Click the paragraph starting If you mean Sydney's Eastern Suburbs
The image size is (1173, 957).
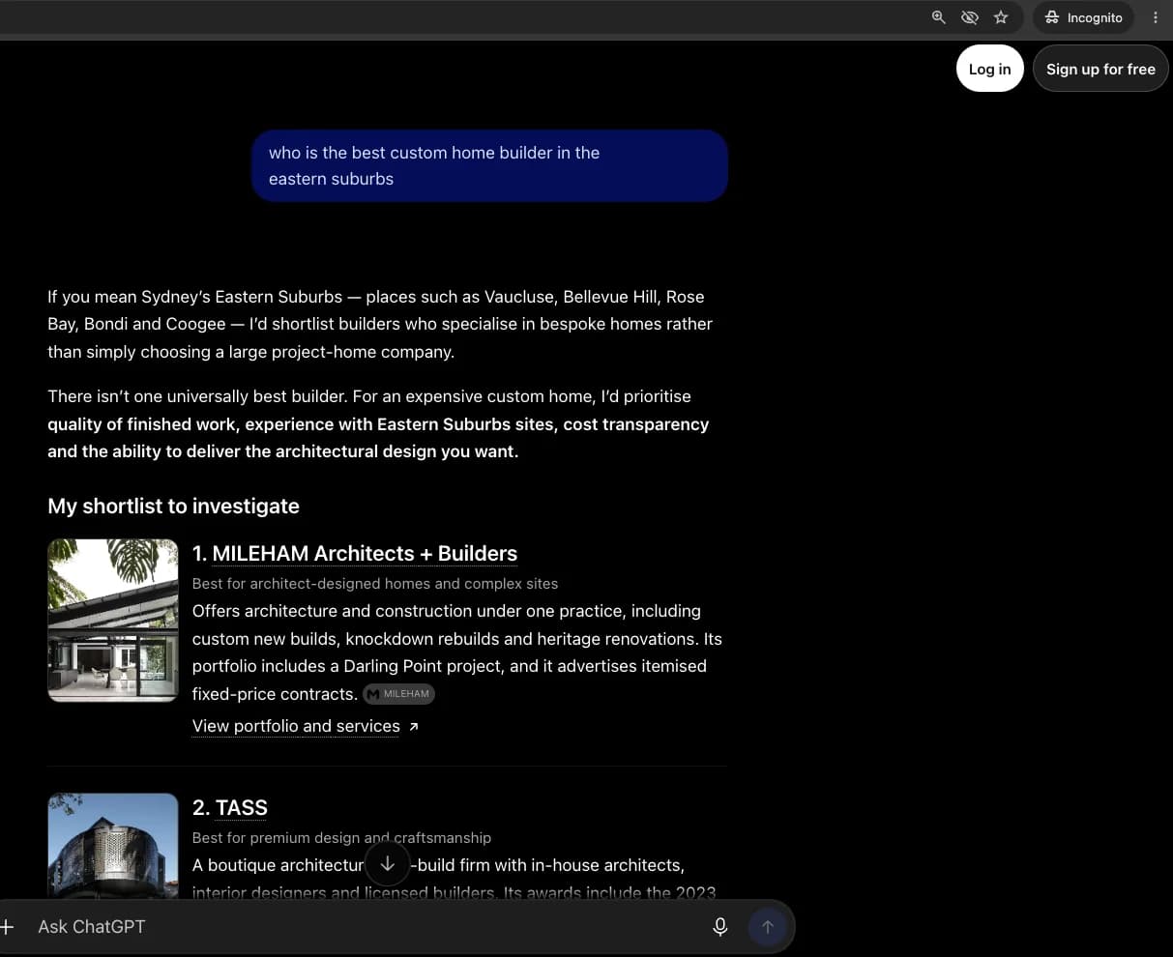(381, 324)
